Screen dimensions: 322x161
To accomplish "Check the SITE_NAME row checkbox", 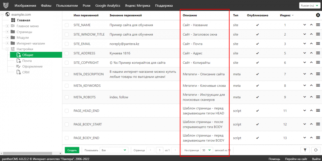I will (x=67, y=25).
